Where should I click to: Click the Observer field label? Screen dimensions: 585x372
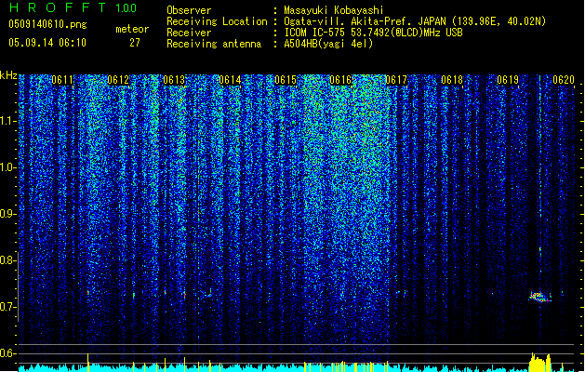[189, 10]
